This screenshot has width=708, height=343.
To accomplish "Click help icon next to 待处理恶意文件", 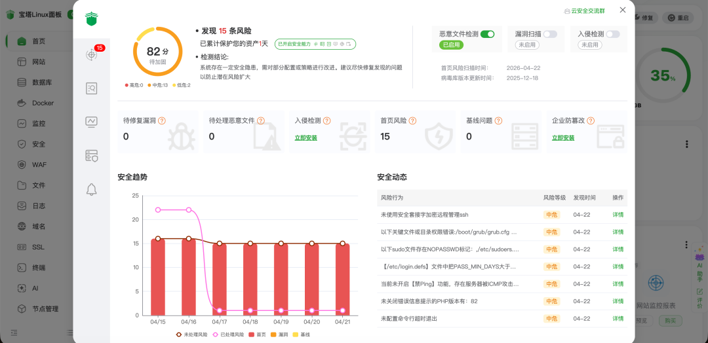I will point(260,121).
